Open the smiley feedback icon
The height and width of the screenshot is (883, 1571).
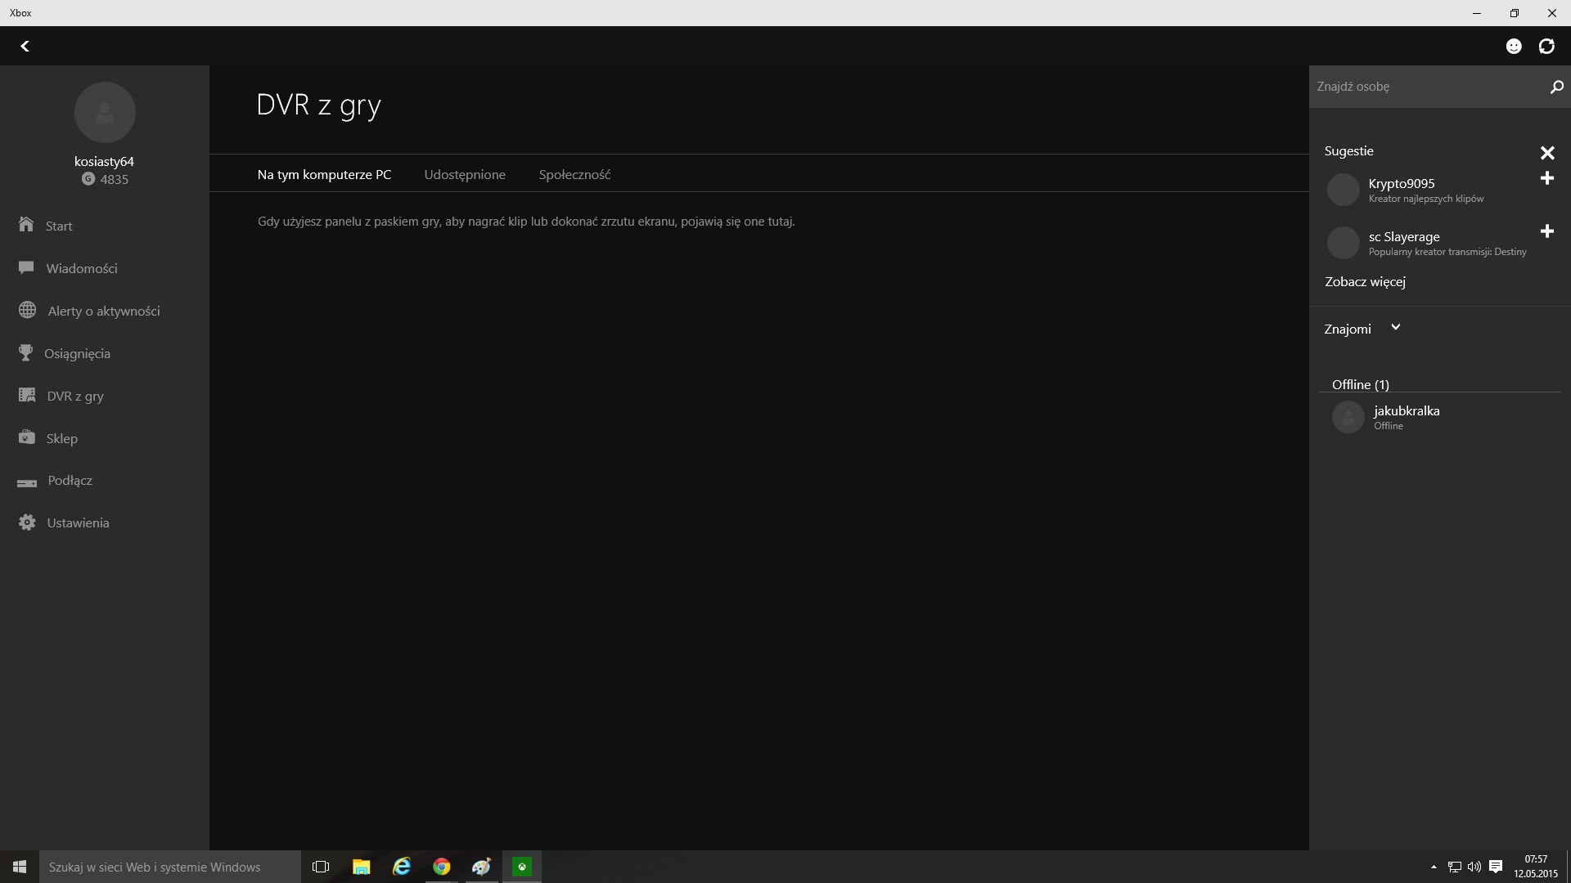[1514, 47]
